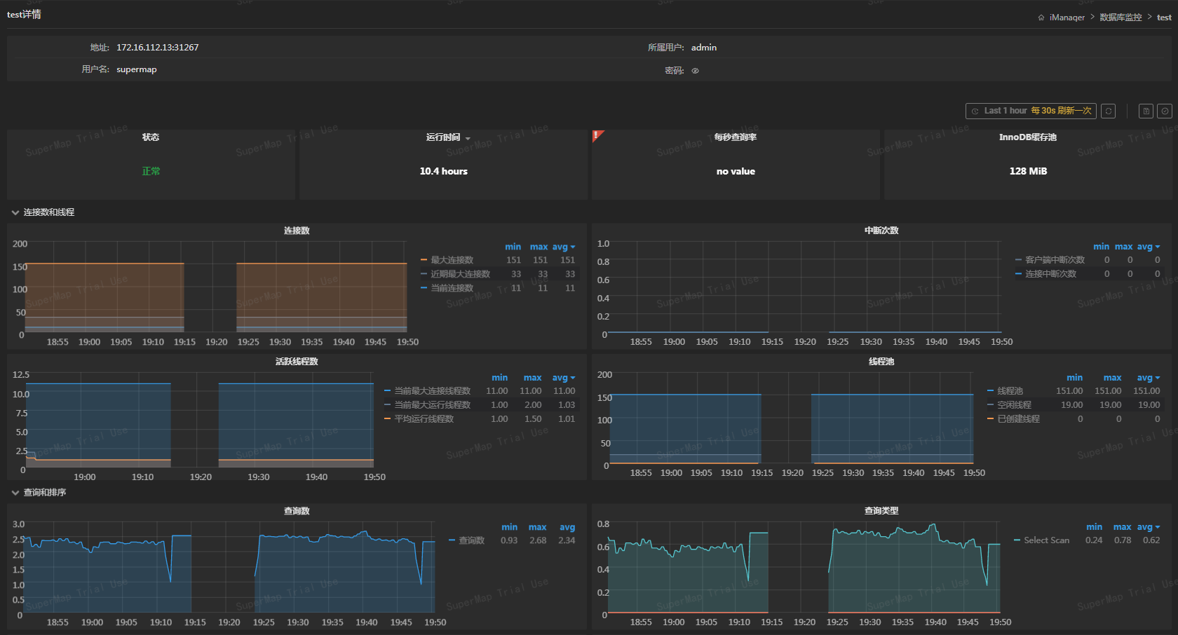The height and width of the screenshot is (635, 1178).
Task: Toggle the 最大连接数 series in 连接数 legend
Action: click(452, 259)
